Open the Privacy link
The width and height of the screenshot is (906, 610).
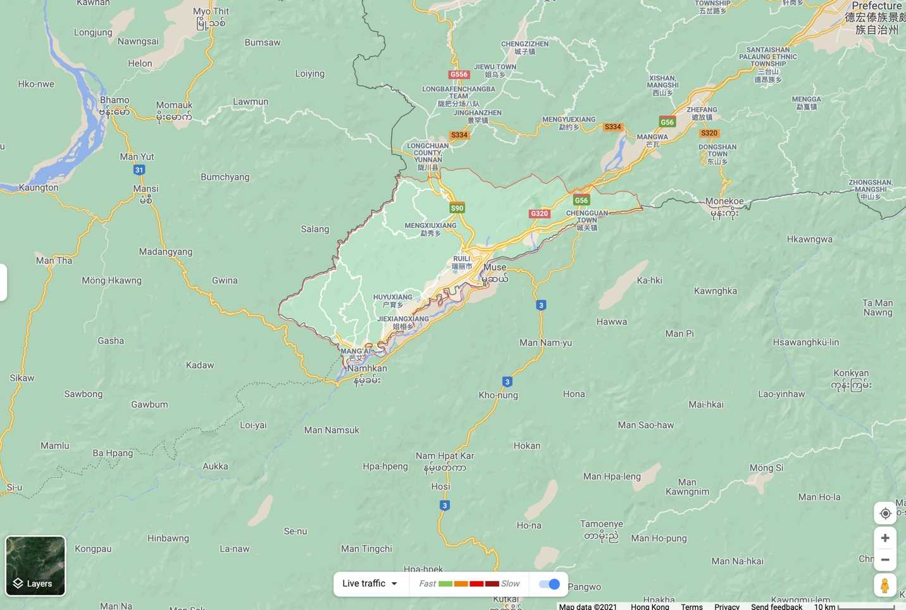click(726, 606)
